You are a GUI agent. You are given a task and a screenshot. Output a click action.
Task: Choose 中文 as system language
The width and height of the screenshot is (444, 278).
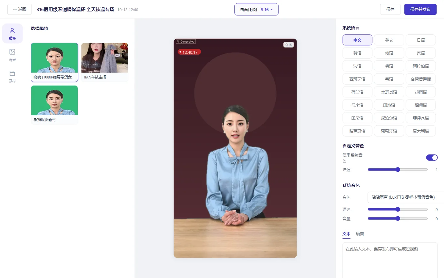pos(357,40)
